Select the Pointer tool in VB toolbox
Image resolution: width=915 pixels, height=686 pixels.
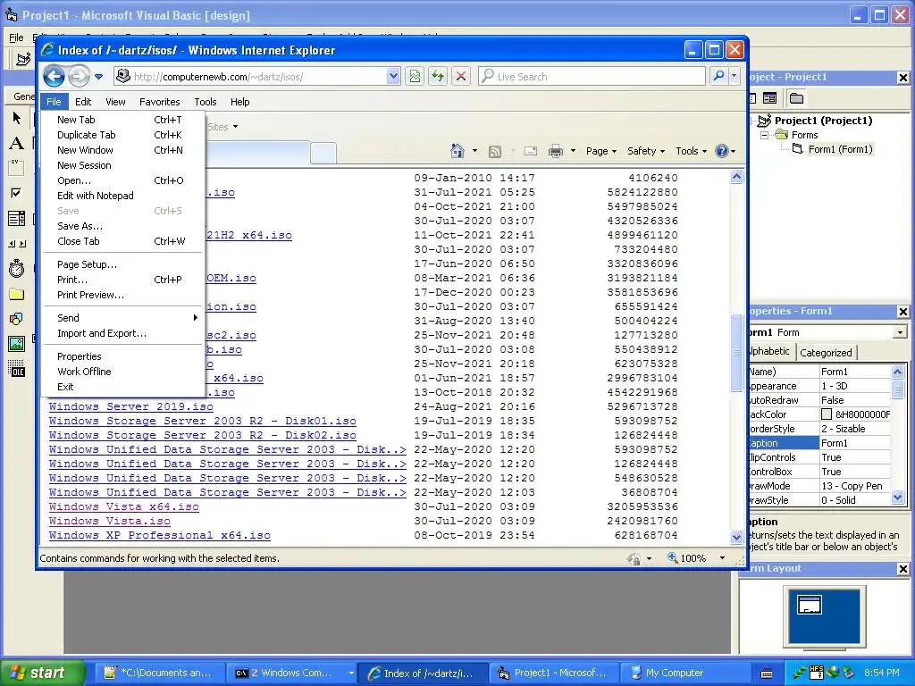[17, 119]
